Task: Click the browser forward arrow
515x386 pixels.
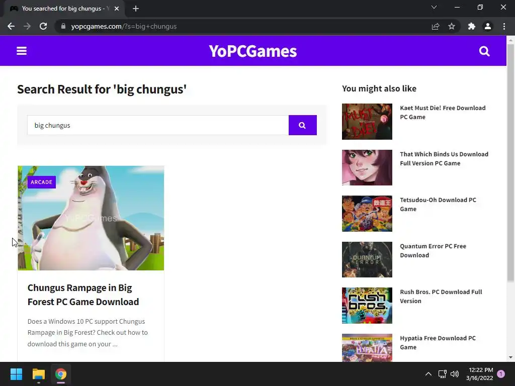Action: click(27, 26)
